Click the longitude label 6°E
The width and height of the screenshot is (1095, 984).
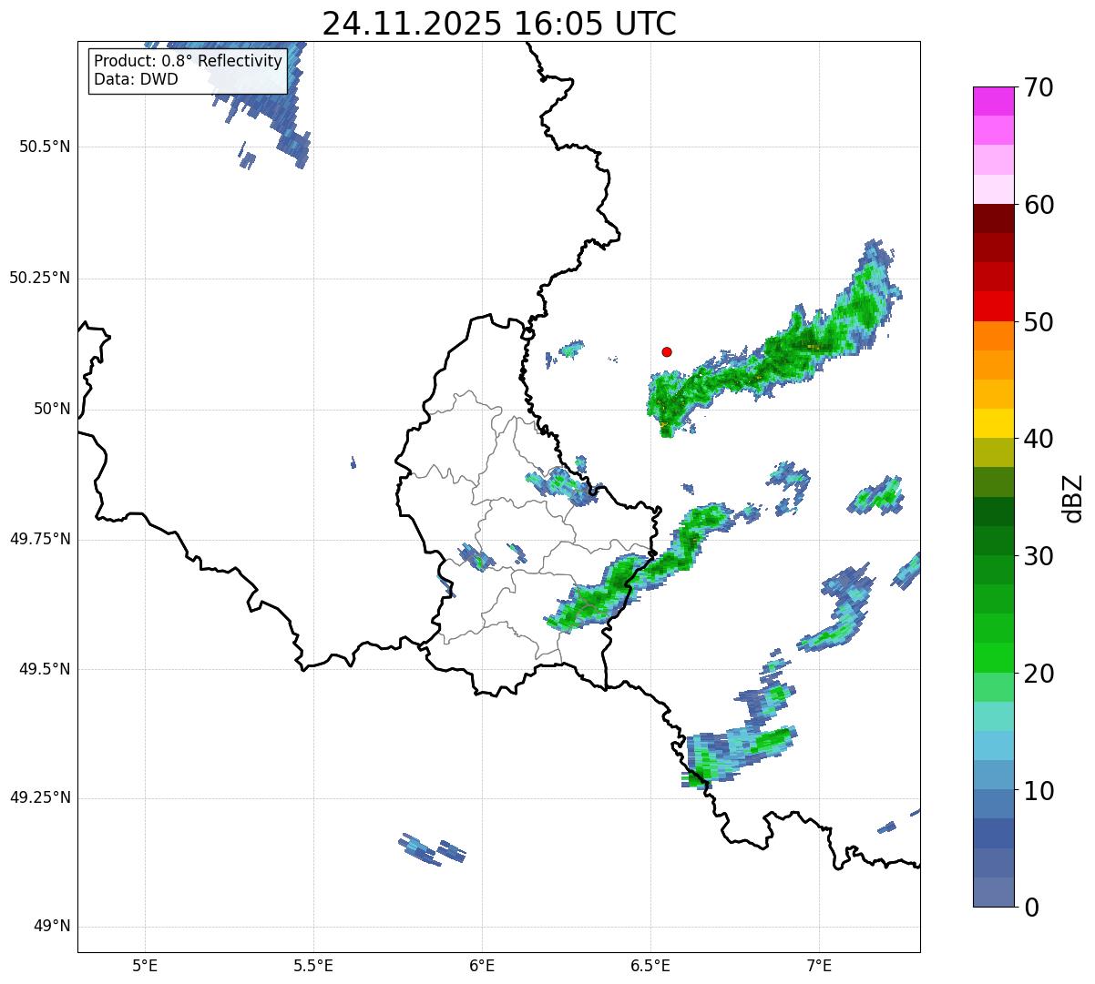pos(482,966)
